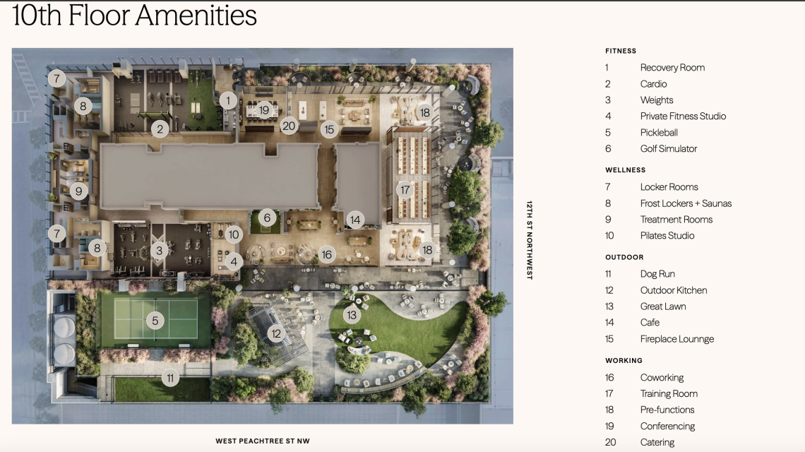This screenshot has height=452, width=805.
Task: Click Private Fitness Studio in legend
Action: (x=683, y=116)
